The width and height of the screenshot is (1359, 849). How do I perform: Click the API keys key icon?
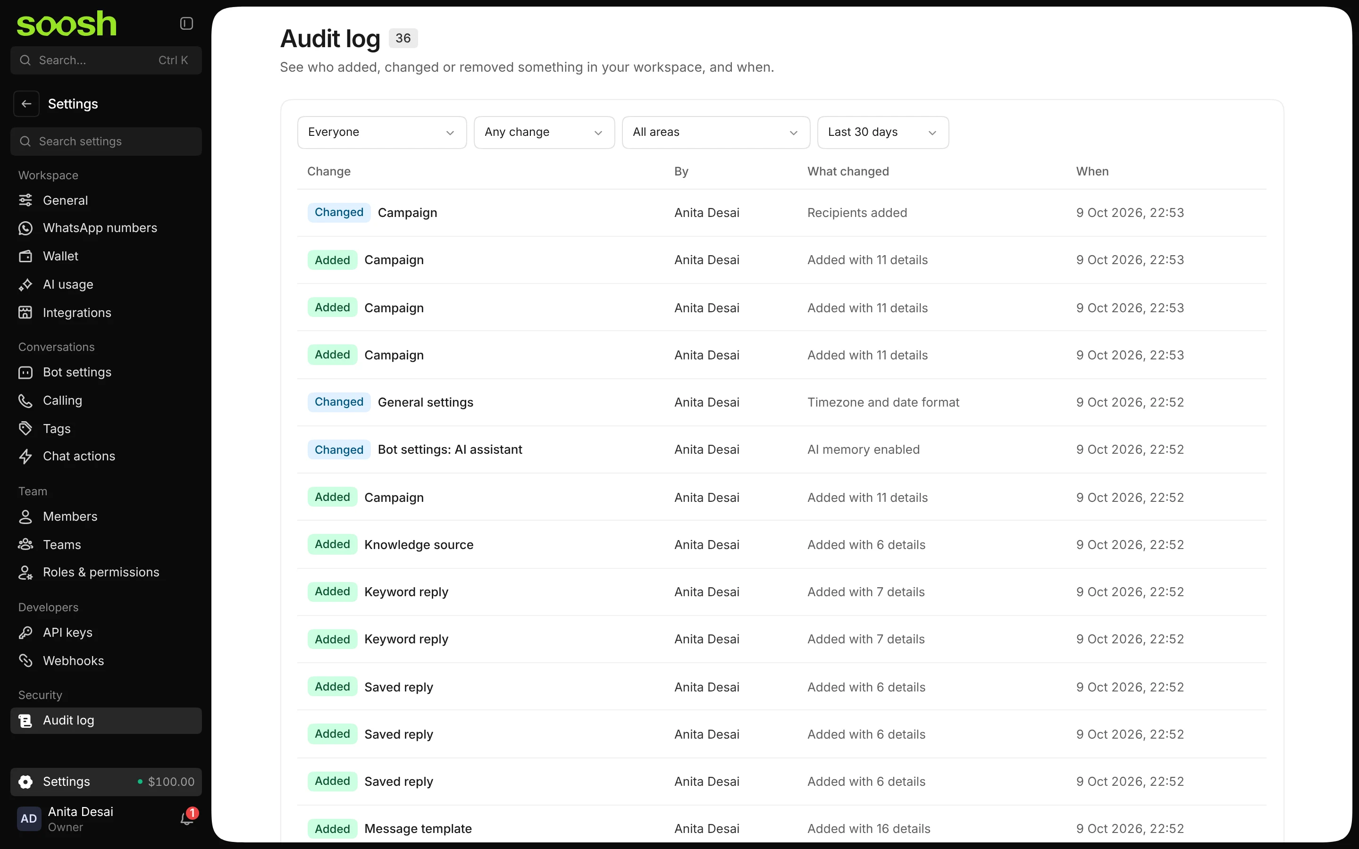(25, 633)
